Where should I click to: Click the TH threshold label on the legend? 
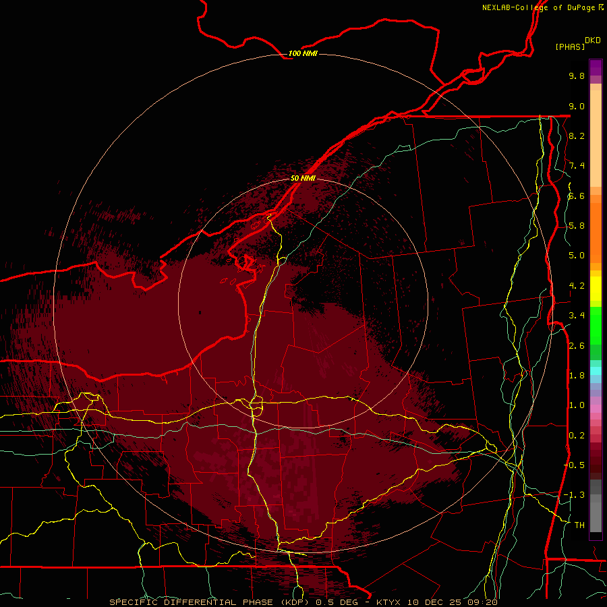coord(579,525)
